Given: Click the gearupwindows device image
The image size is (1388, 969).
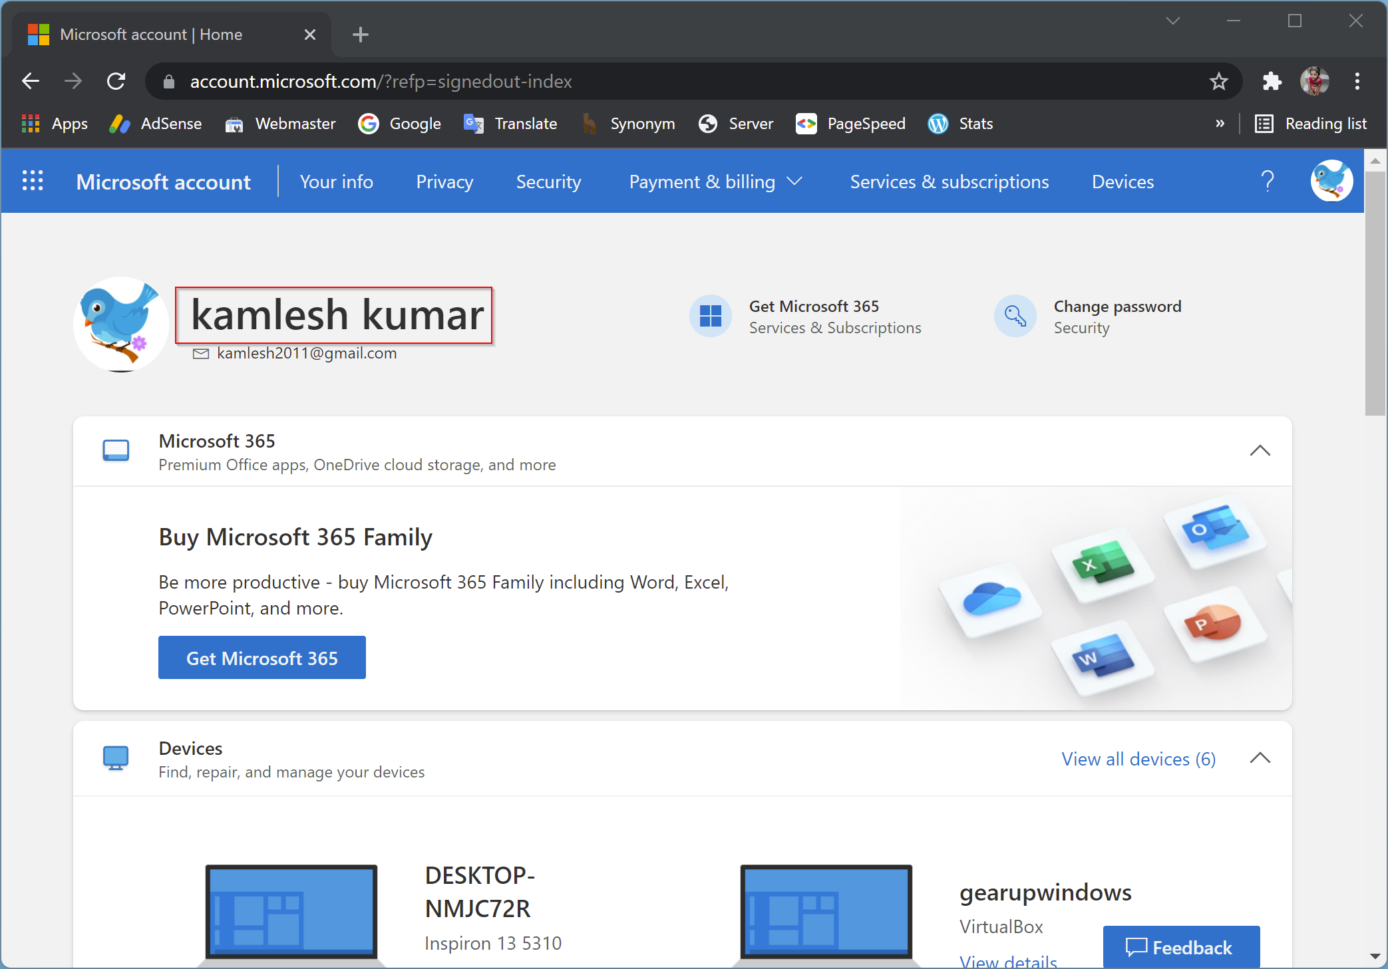Looking at the screenshot, I should click(826, 914).
